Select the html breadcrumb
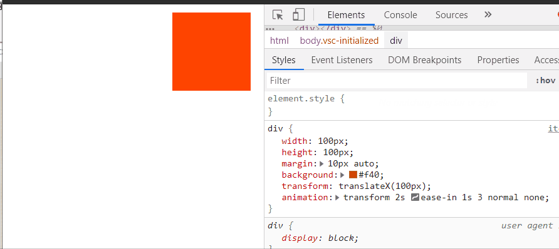This screenshot has height=249, width=559. tap(279, 41)
